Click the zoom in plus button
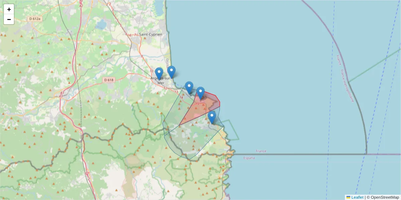This screenshot has height=200, width=401. click(9, 9)
